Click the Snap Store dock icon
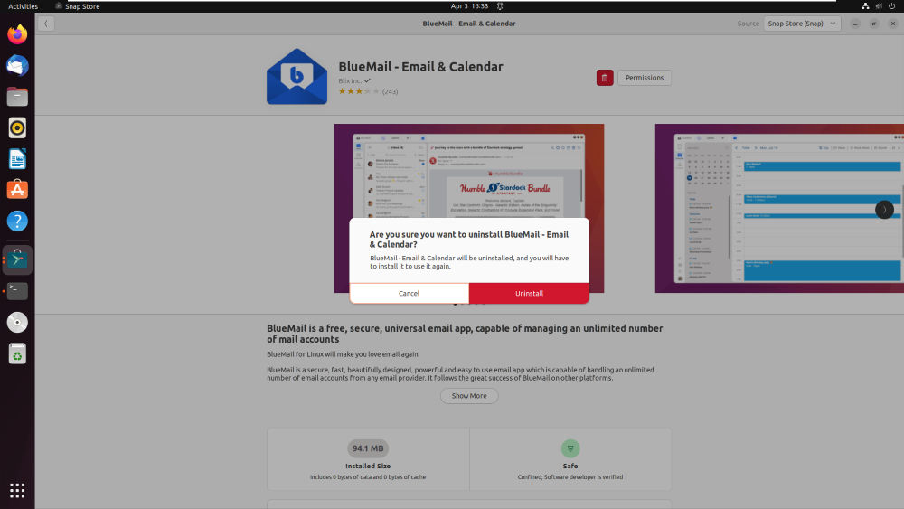The width and height of the screenshot is (904, 509). tap(17, 260)
